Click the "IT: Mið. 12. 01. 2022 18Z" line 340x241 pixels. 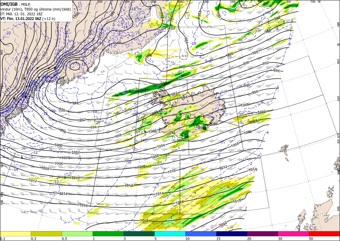(x=21, y=14)
